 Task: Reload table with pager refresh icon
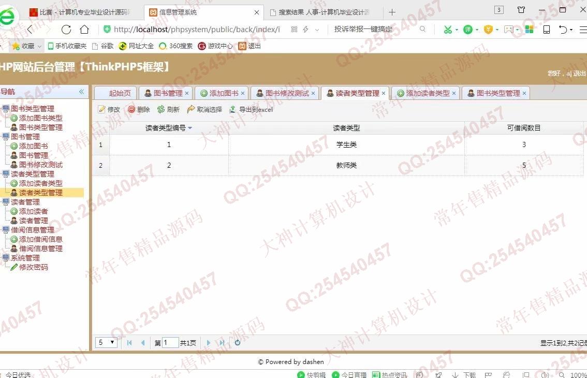(238, 343)
